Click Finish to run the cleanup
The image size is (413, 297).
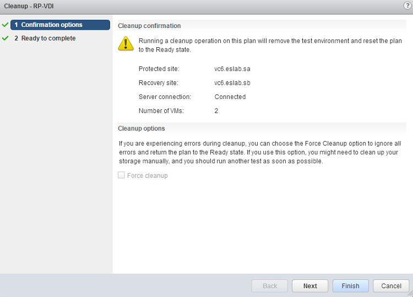[350, 286]
